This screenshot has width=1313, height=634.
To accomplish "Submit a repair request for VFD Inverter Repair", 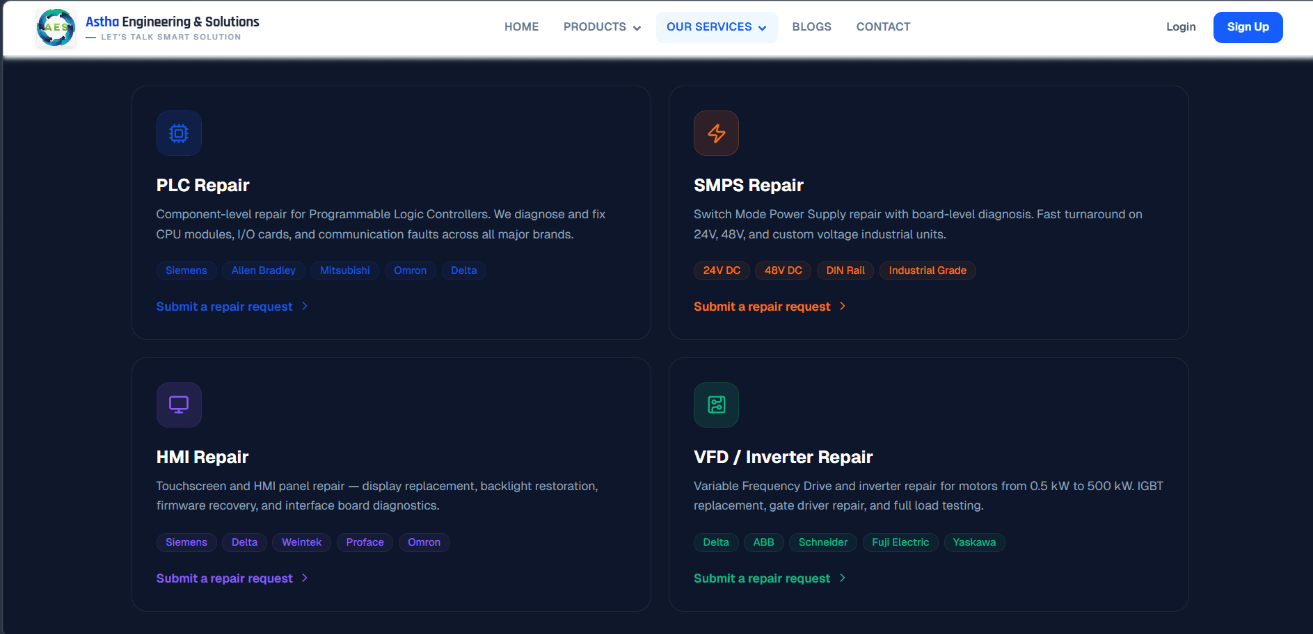I will coord(762,578).
